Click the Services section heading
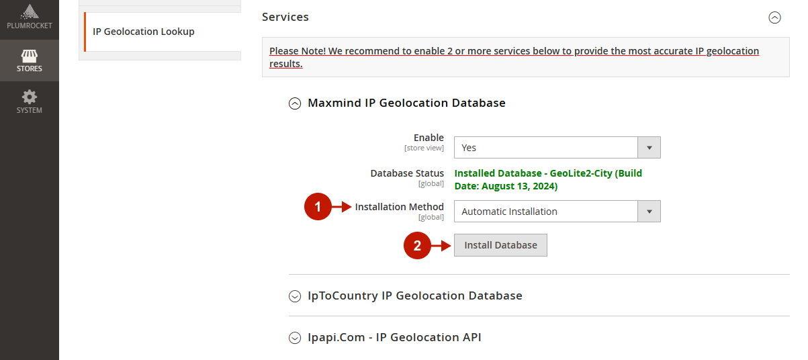Viewport: 808px width, 360px height. pyautogui.click(x=285, y=17)
